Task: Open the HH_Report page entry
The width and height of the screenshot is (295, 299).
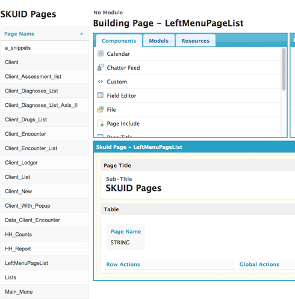Action: click(x=45, y=249)
